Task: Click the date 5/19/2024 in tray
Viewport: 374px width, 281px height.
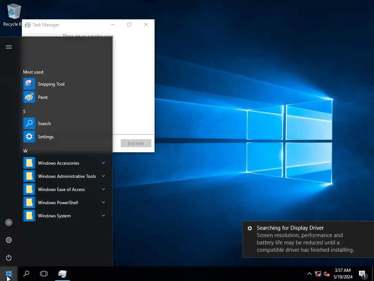Action: tap(343, 277)
